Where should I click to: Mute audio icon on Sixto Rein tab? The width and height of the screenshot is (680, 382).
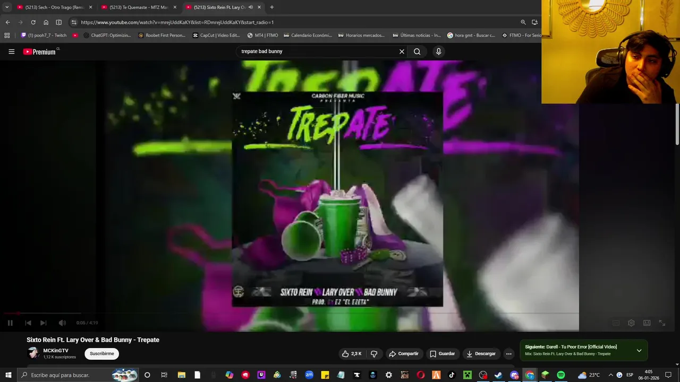click(250, 7)
